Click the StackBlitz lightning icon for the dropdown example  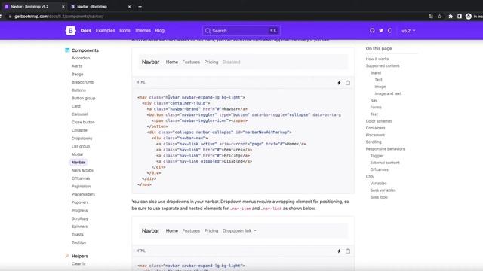click(x=339, y=251)
